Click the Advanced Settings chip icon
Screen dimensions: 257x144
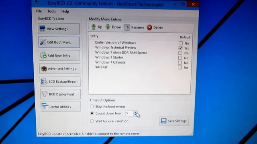44,68
